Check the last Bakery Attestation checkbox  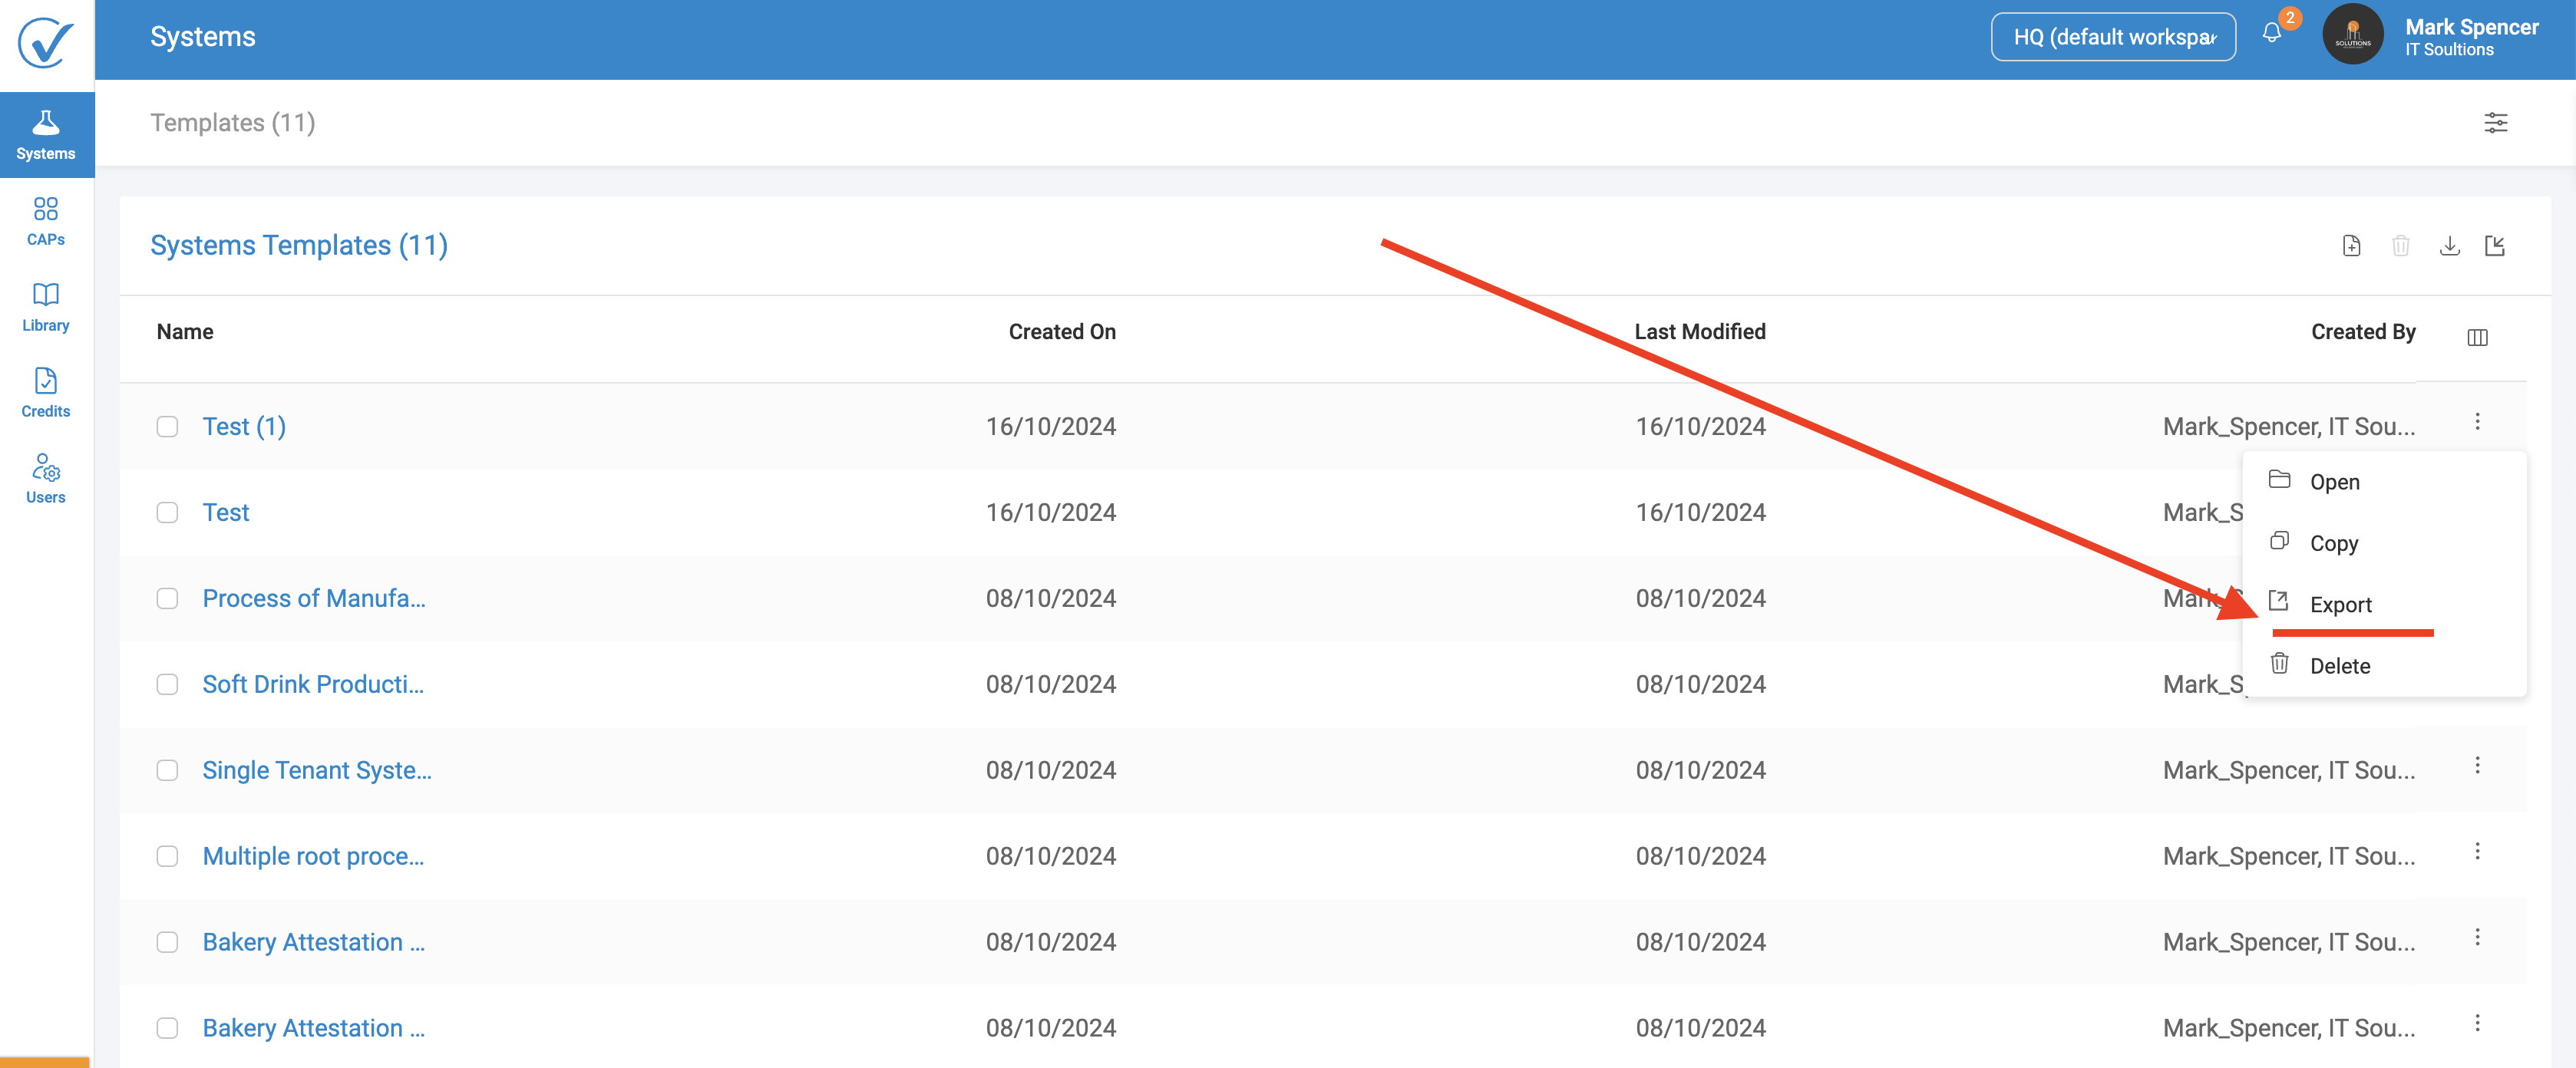[x=168, y=1029]
